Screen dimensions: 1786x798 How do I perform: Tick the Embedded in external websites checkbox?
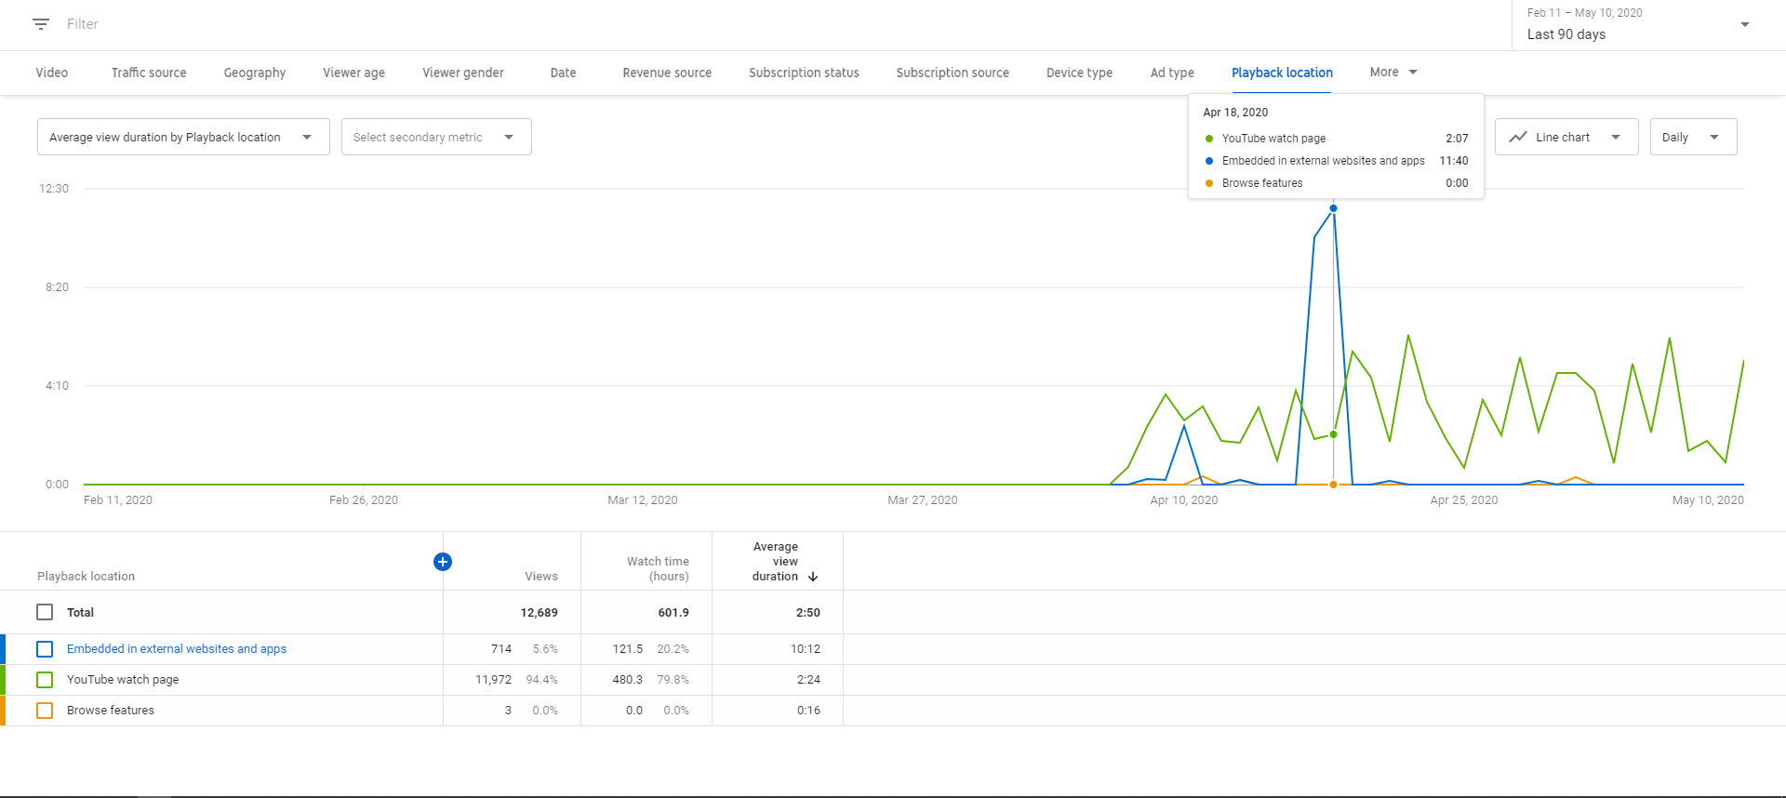tap(45, 649)
